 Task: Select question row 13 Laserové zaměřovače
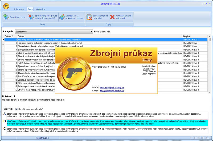(x=106, y=80)
